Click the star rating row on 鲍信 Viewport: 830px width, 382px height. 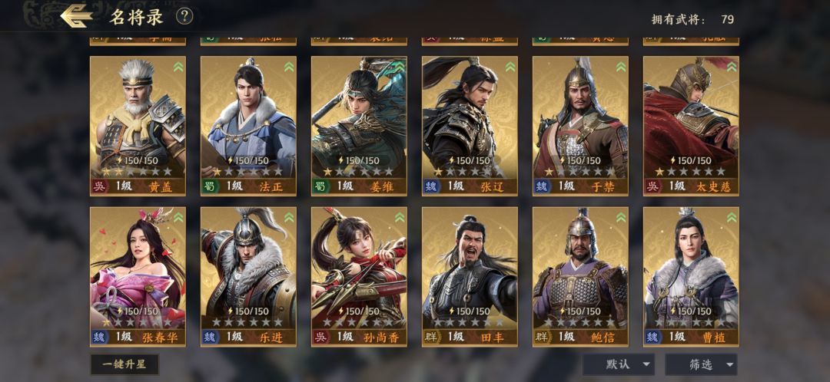point(580,321)
